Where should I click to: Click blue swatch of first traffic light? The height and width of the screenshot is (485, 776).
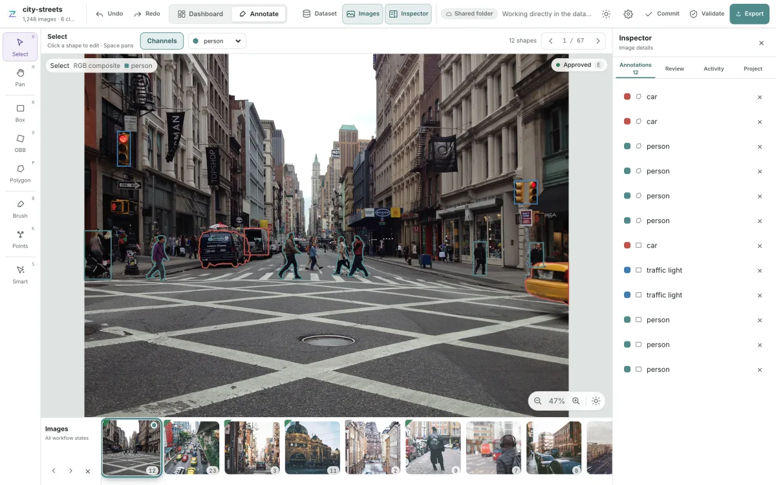point(627,270)
